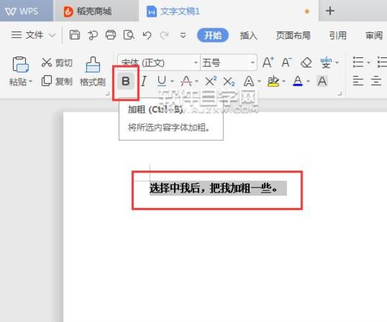Expand quick access toolbar customization arrow
This screenshot has width=387, height=322.
tap(183, 35)
